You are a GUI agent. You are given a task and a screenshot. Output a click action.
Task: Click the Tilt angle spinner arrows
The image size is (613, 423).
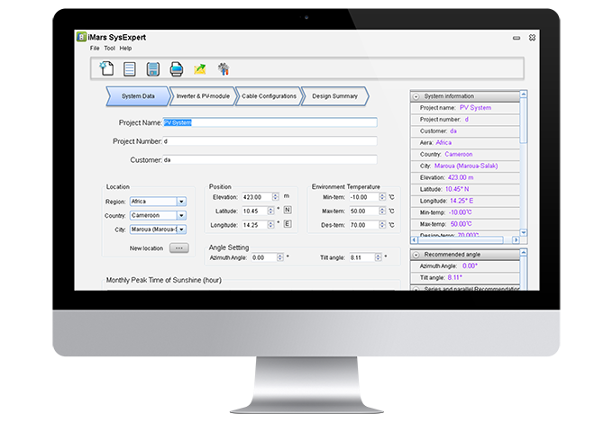click(378, 257)
